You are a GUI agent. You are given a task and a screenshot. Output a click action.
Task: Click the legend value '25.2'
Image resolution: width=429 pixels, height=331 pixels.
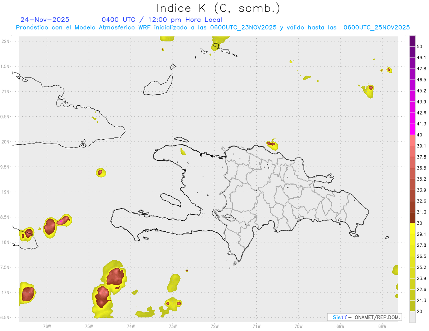click(421, 267)
